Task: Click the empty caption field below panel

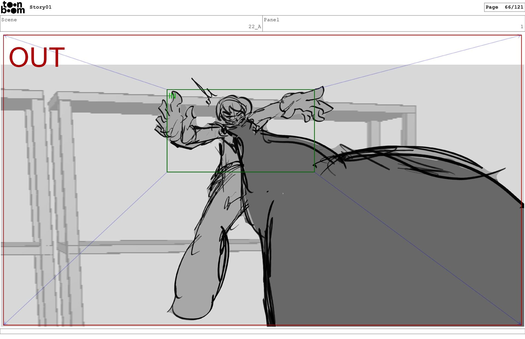Action: [x=262, y=331]
